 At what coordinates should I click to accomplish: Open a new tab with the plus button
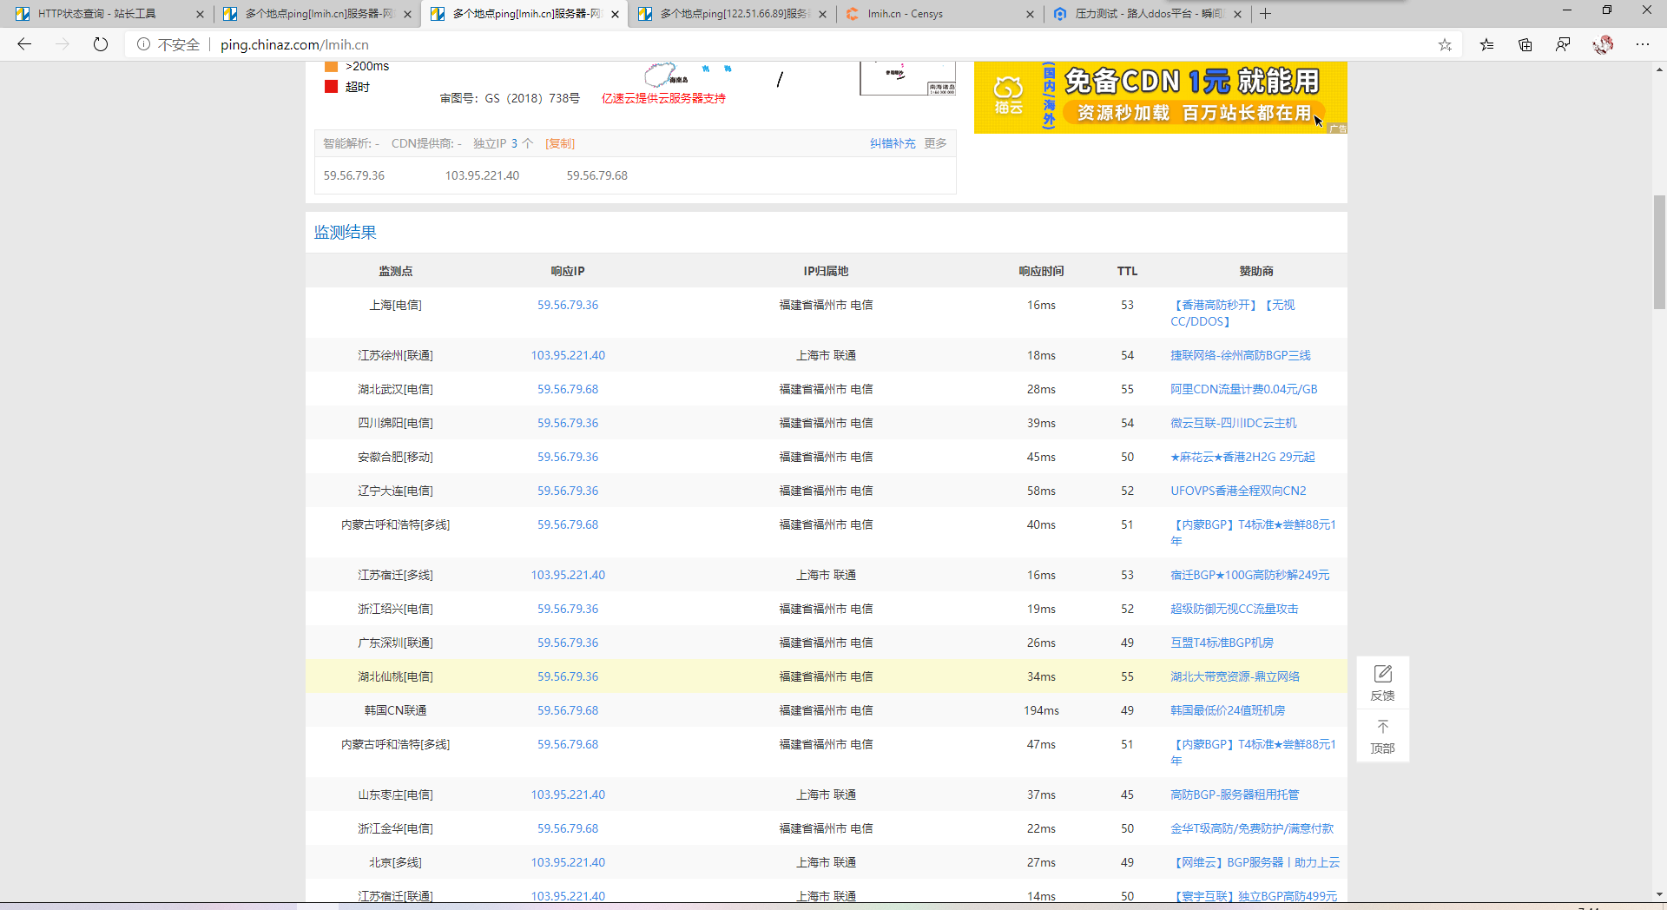tap(1266, 13)
